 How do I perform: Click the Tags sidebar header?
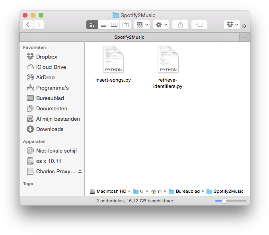[x=28, y=184]
